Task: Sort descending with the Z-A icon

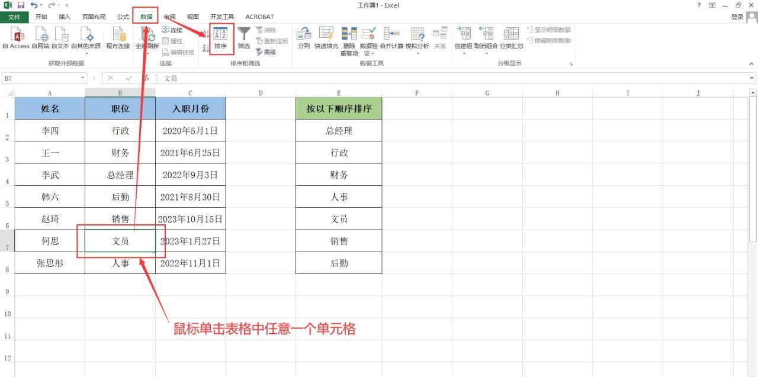Action: (206, 47)
